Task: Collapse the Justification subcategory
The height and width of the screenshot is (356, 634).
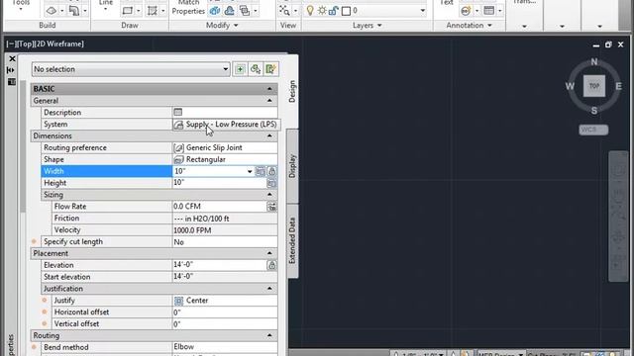Action: pyautogui.click(x=269, y=288)
